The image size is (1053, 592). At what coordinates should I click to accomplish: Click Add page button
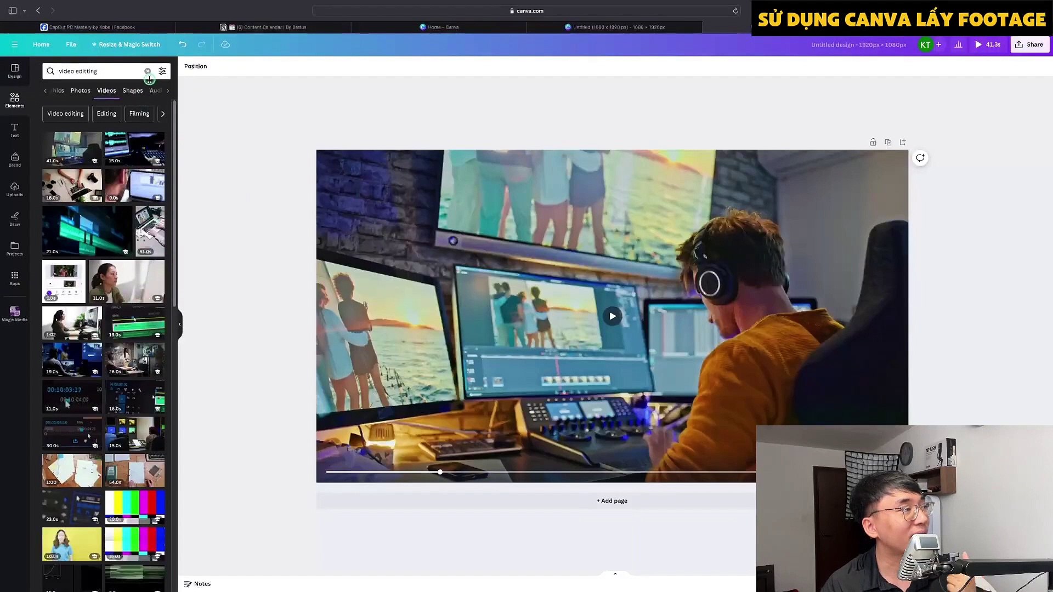point(612,500)
